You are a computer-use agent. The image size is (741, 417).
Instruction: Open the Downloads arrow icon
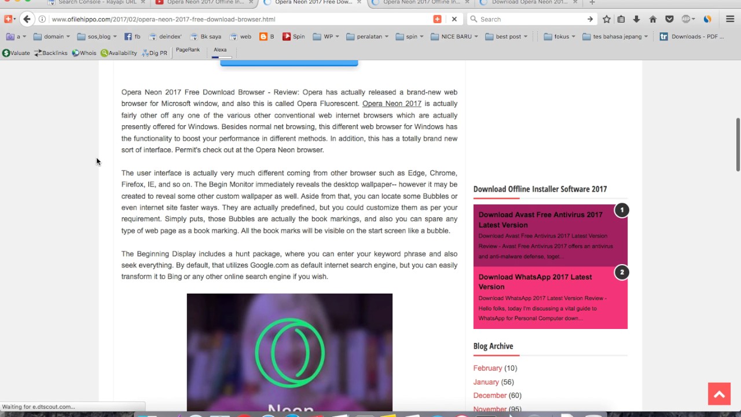[636, 19]
